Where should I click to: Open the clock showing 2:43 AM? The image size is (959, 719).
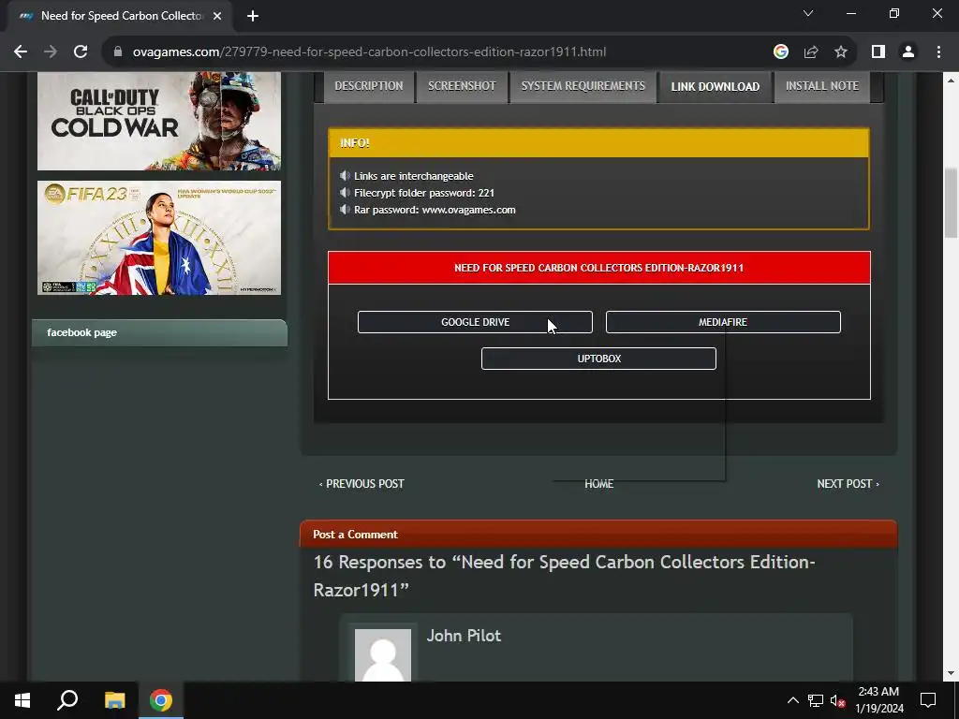[x=878, y=700]
